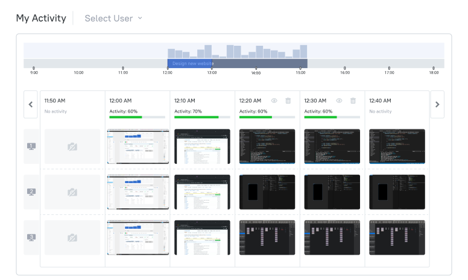Click the 16:00 label on the timeline
This screenshot has height=280, width=468.
pos(345,73)
